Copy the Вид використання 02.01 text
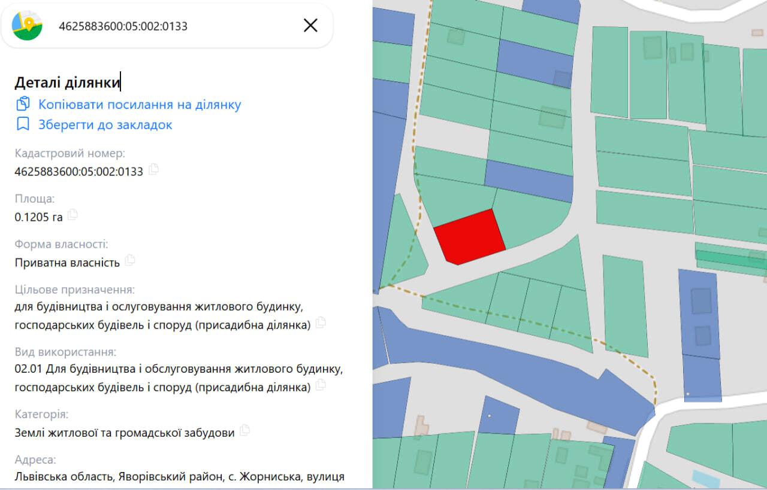This screenshot has height=490, width=767. point(321,385)
